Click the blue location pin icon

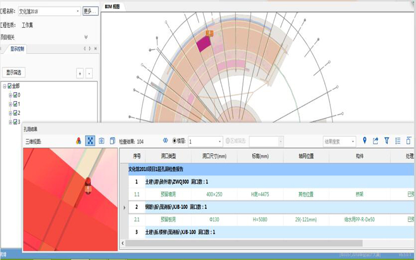pyautogui.click(x=365, y=140)
